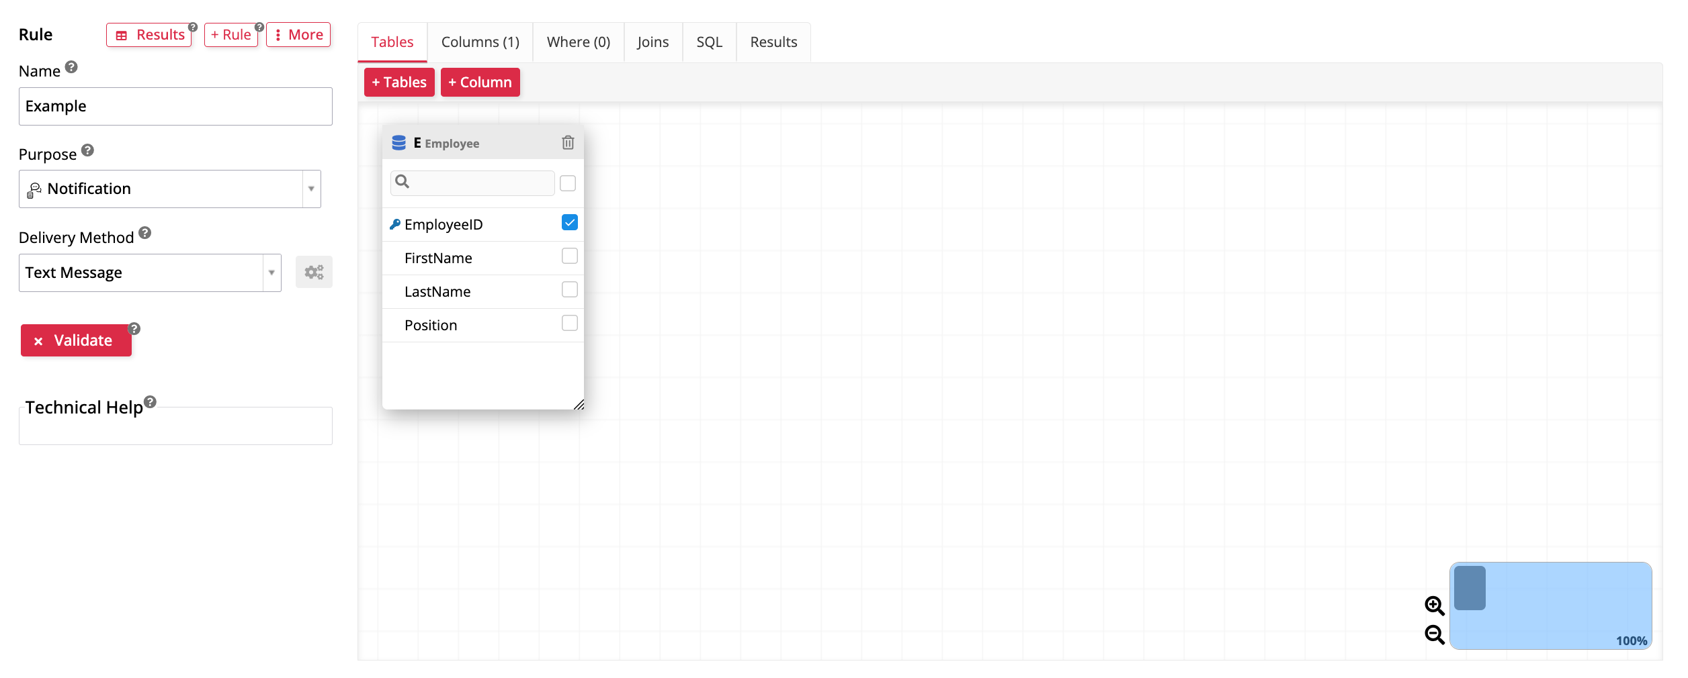Switch to the Columns (1) tab
This screenshot has width=1688, height=678.
pos(480,42)
